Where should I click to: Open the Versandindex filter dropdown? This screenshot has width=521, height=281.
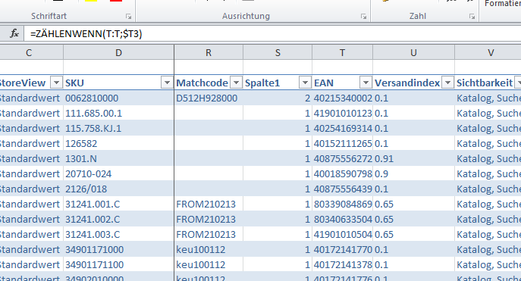[447, 83]
